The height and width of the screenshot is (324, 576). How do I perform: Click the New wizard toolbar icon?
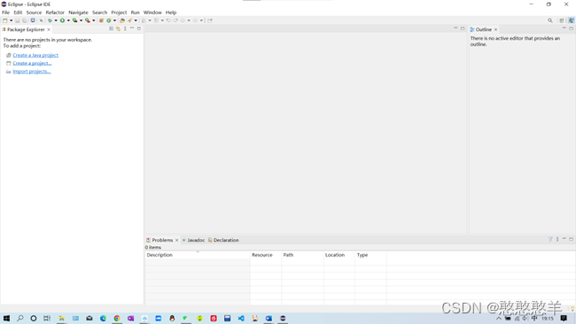[x=5, y=20]
